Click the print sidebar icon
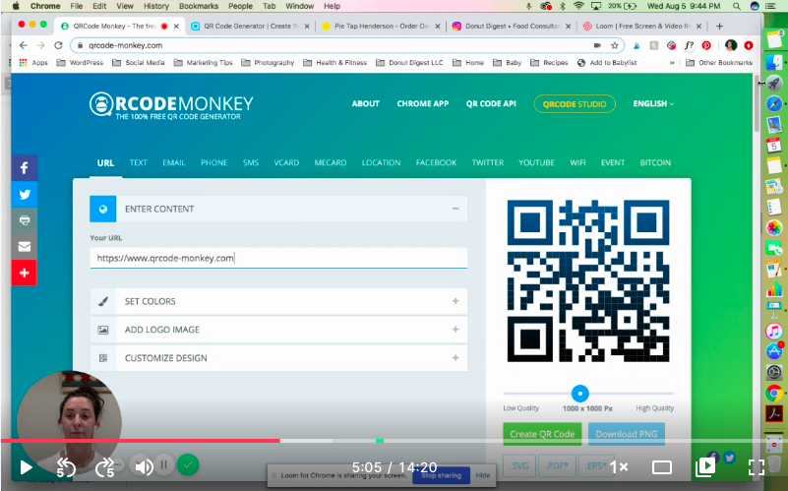The width and height of the screenshot is (788, 491). 25,220
